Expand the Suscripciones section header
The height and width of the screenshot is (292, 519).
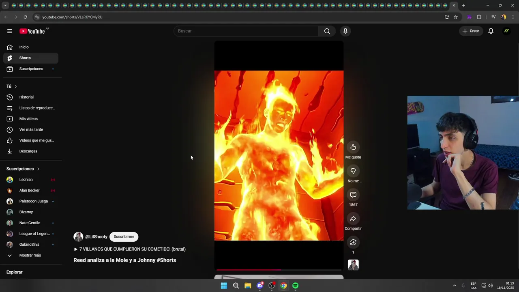coord(23,169)
